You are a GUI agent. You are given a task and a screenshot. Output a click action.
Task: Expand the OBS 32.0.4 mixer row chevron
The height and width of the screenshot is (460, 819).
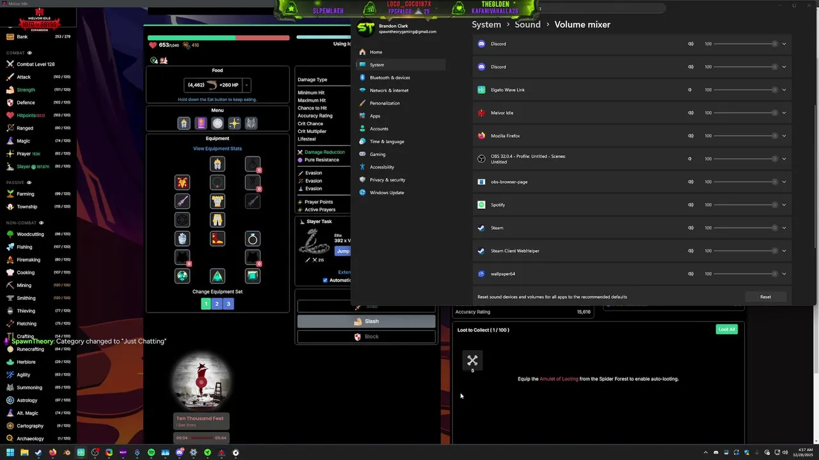coord(784,159)
